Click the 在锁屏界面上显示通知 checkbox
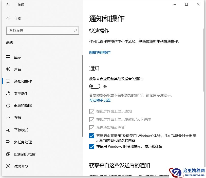 coord(92,111)
